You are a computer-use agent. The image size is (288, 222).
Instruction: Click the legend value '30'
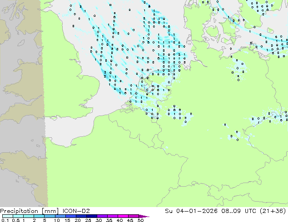click(99, 220)
